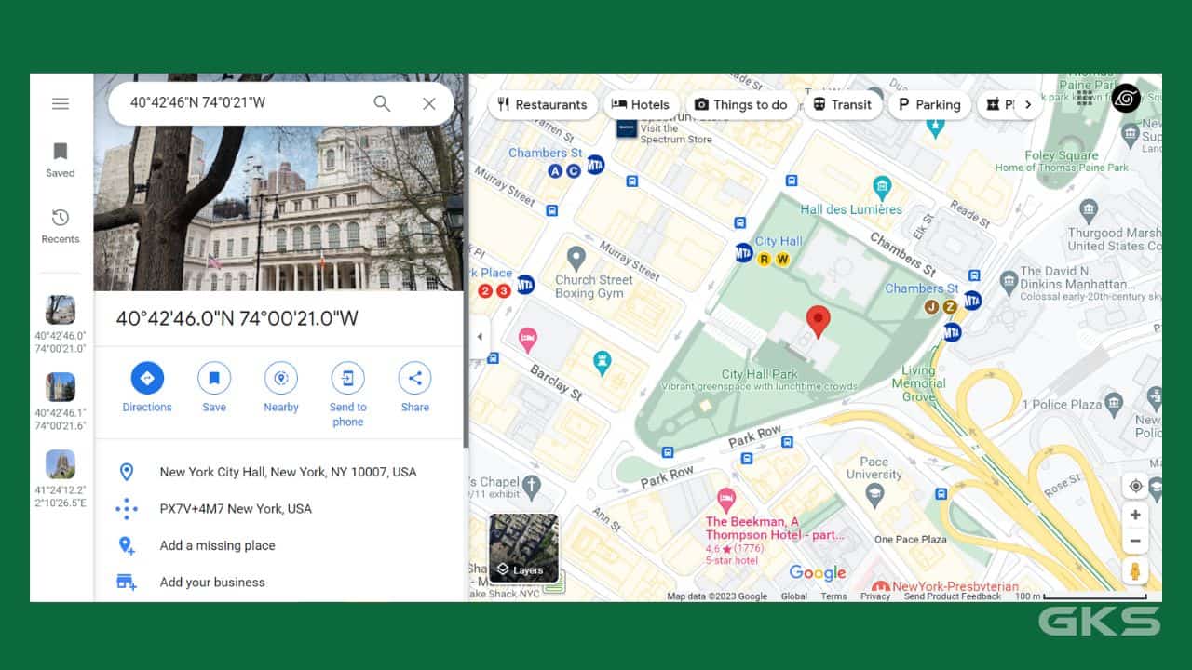
Task: Select the Restaurants category chip
Action: (x=542, y=105)
